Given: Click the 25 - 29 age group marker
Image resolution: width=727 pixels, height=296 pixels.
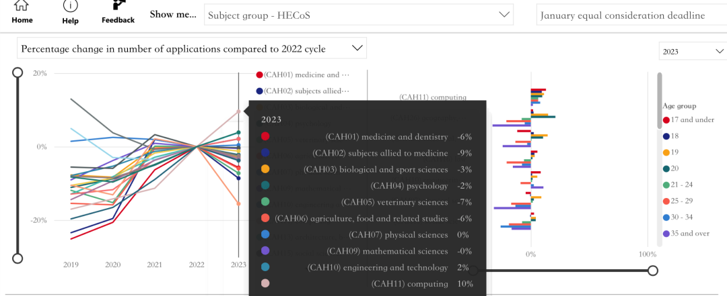Looking at the screenshot, I should pos(666,201).
